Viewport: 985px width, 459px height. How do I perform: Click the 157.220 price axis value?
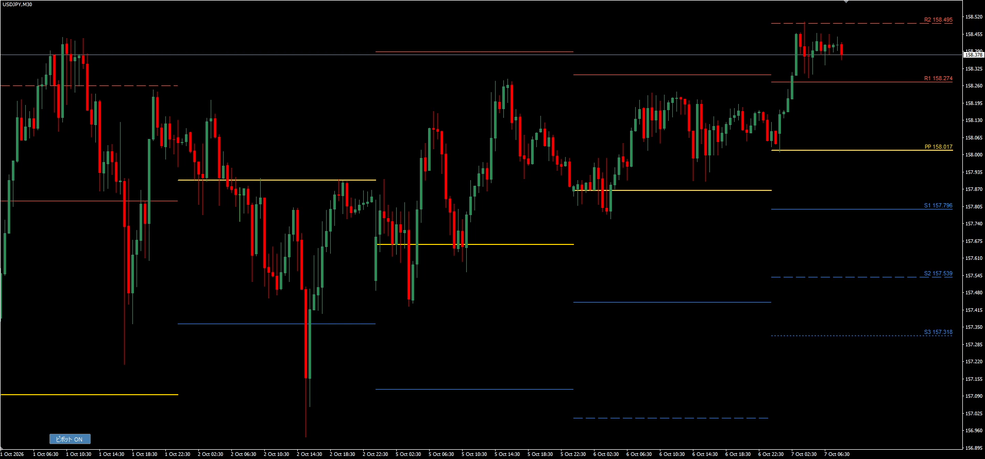point(973,362)
